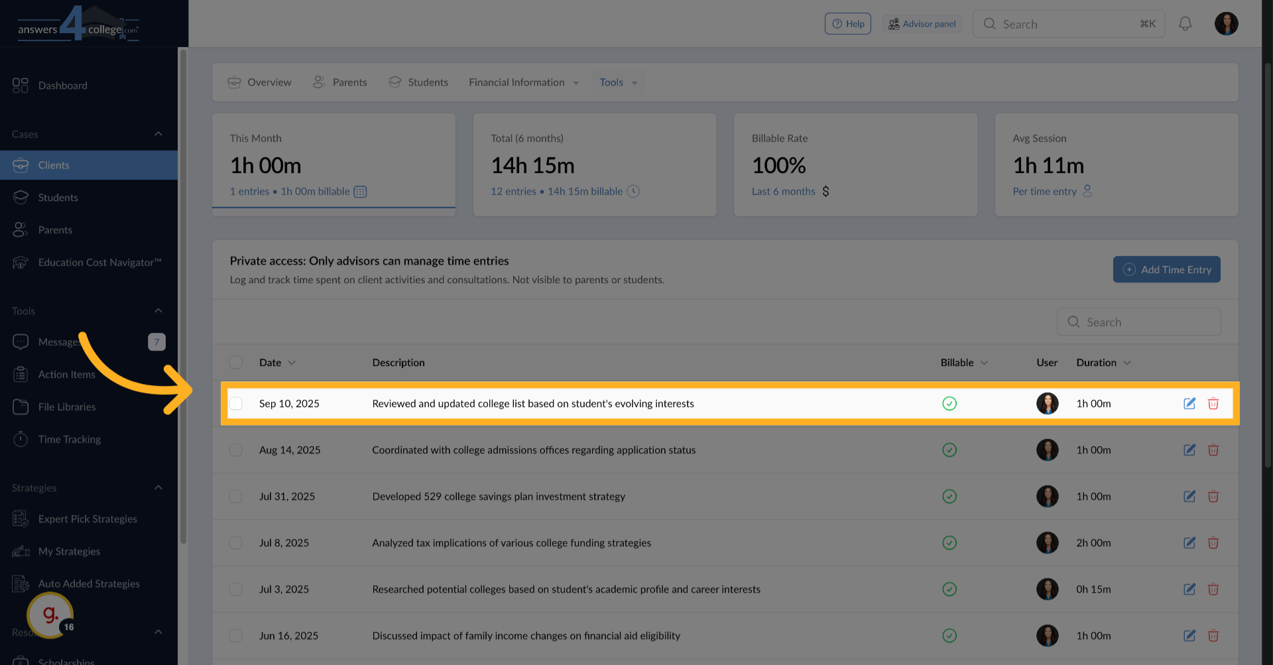Check the Jul 3, 2025 entry checkbox
Viewport: 1273px width, 665px height.
tap(236, 589)
